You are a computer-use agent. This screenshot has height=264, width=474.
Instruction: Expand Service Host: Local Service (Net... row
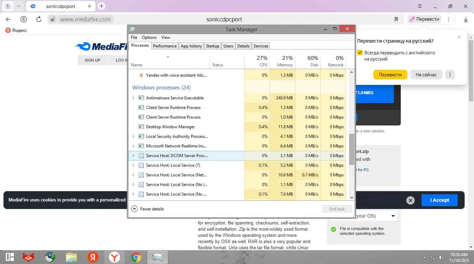click(x=133, y=175)
